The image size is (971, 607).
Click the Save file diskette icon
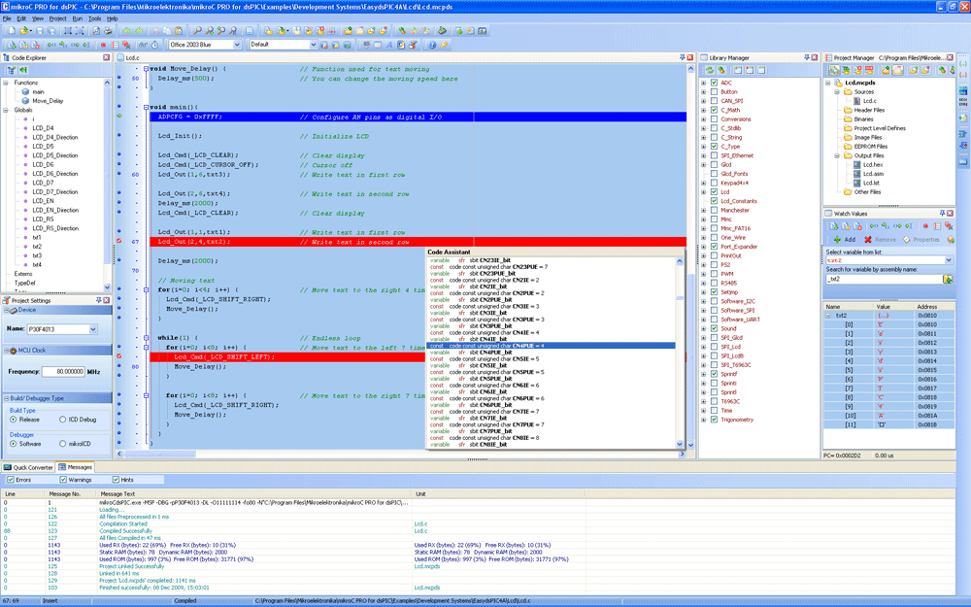pyautogui.click(x=40, y=30)
